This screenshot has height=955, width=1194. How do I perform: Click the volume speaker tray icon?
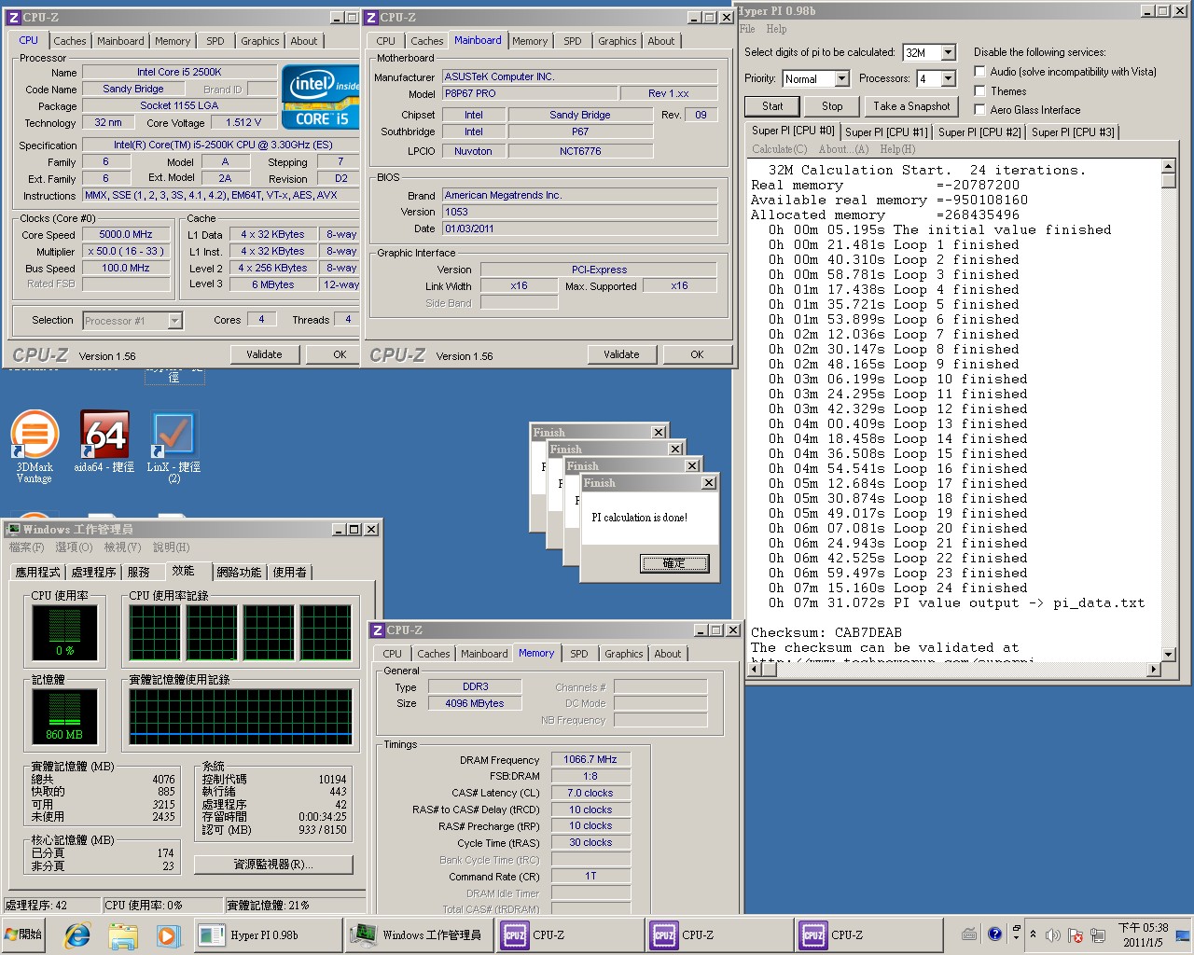point(1052,934)
